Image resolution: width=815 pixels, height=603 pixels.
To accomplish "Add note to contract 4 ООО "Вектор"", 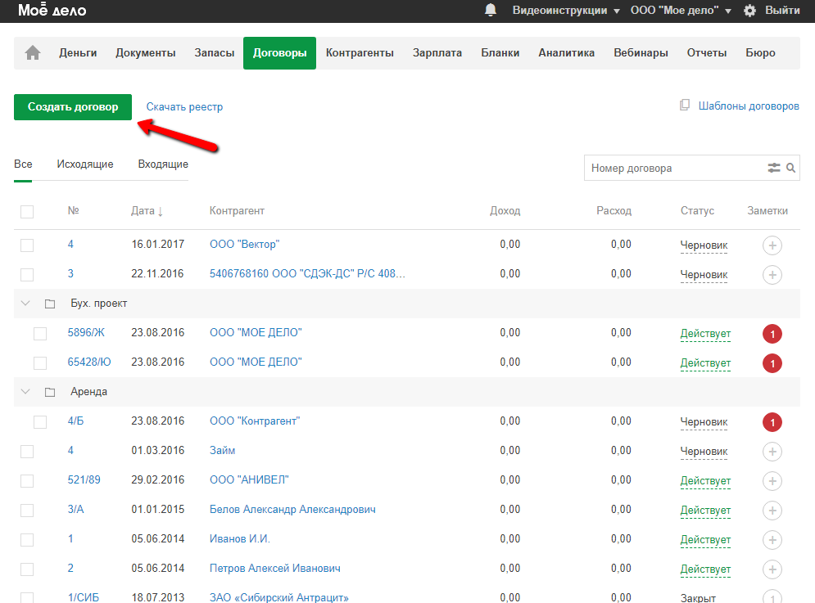I will pyautogui.click(x=772, y=245).
